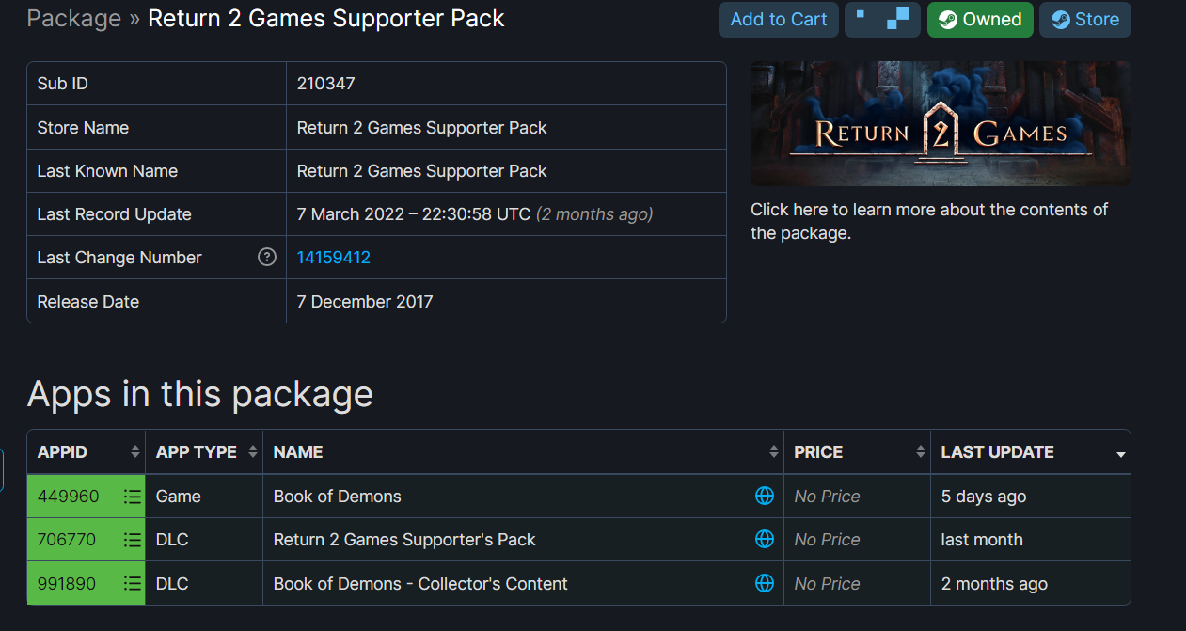The image size is (1186, 631).
Task: Click globe icon for Return 2 Games Supporter's Pack
Action: (765, 539)
